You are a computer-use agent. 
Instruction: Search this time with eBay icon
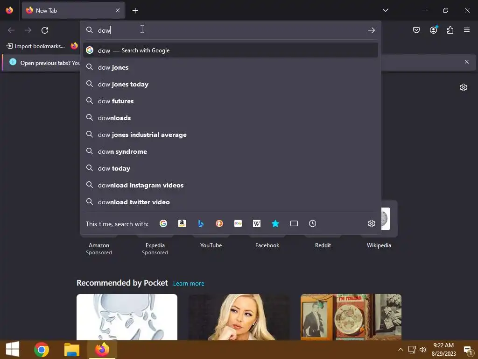tap(238, 223)
